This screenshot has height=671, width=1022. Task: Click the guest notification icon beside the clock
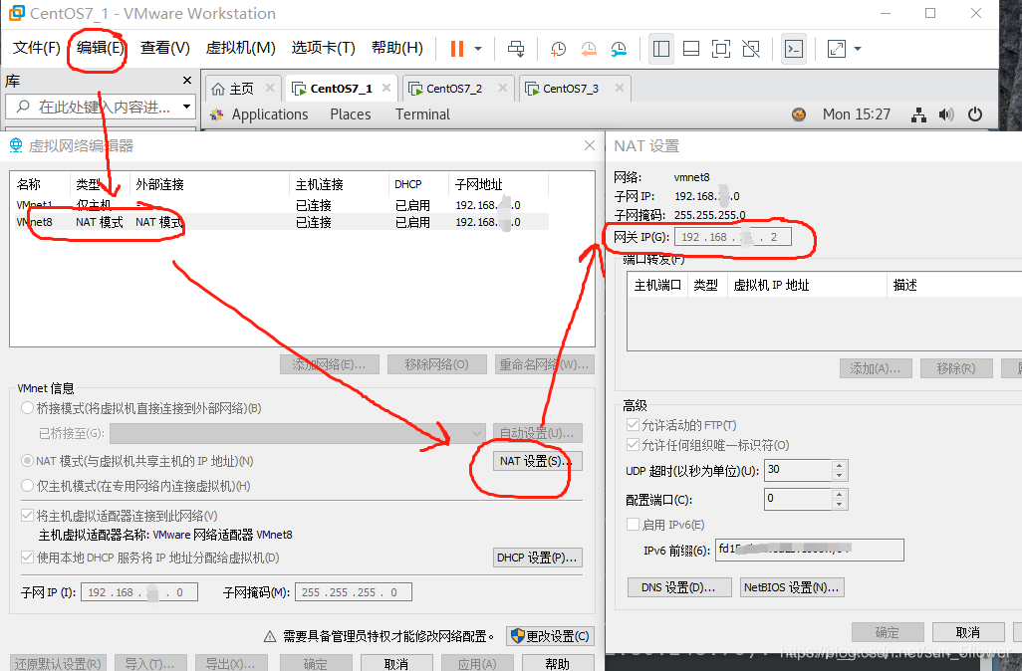tap(799, 114)
